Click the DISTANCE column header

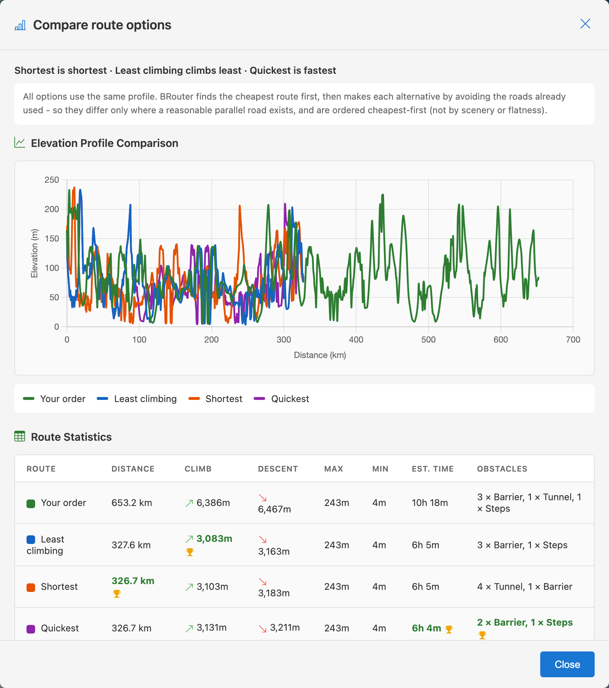point(133,469)
